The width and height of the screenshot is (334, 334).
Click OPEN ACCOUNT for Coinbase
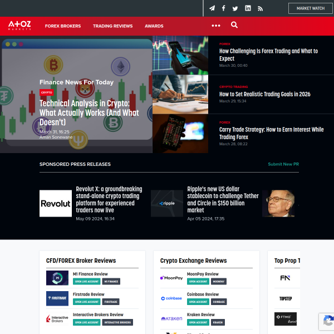point(198,302)
